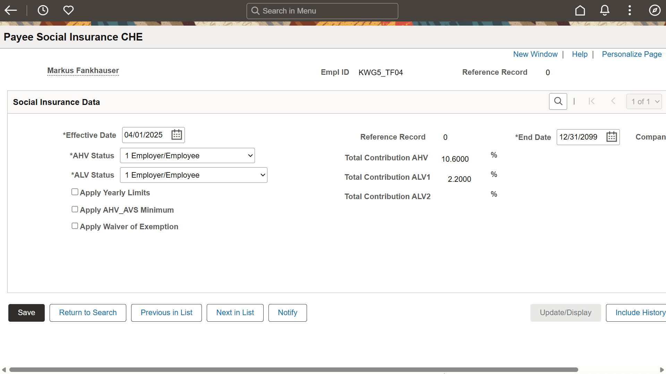
Task: Open the 1 of 1 row selector
Action: (x=644, y=101)
